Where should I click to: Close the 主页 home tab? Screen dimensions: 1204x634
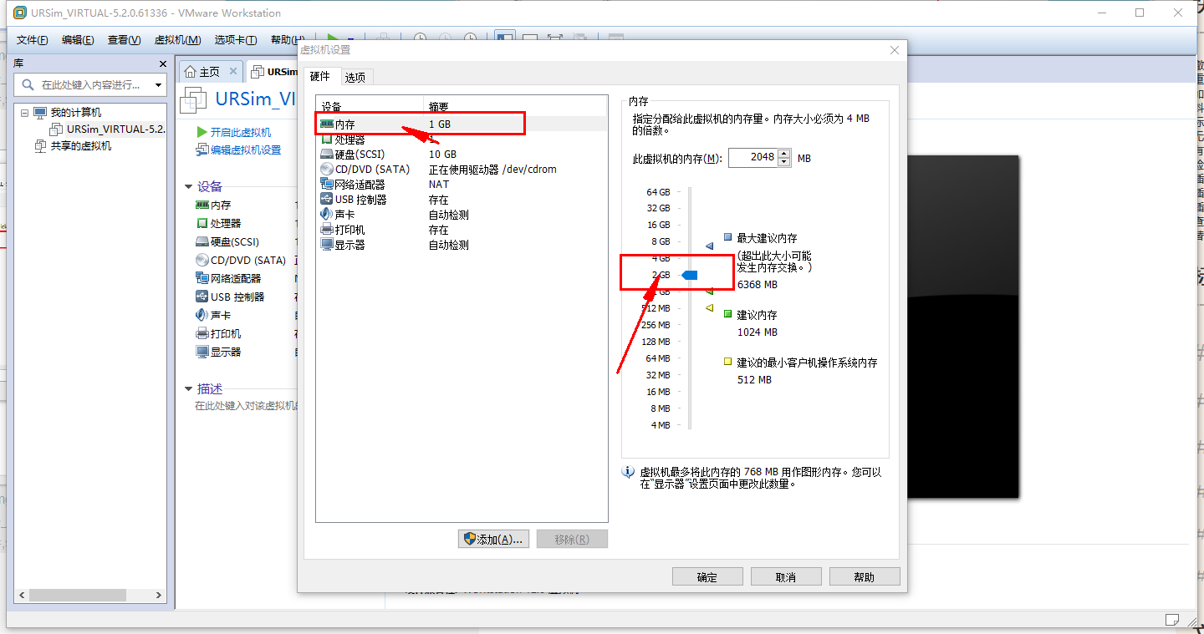[233, 72]
